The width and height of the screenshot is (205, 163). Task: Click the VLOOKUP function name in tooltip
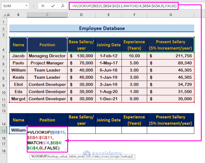(39, 156)
